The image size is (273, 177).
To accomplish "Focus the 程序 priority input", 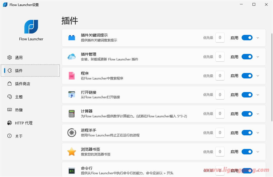I will [x=220, y=75].
